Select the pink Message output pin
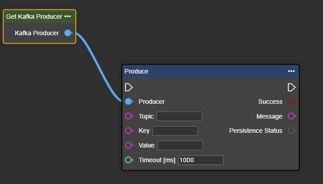The image size is (323, 184). 291,116
